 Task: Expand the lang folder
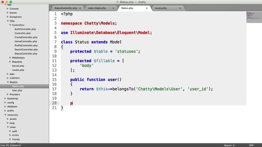coord(8,123)
